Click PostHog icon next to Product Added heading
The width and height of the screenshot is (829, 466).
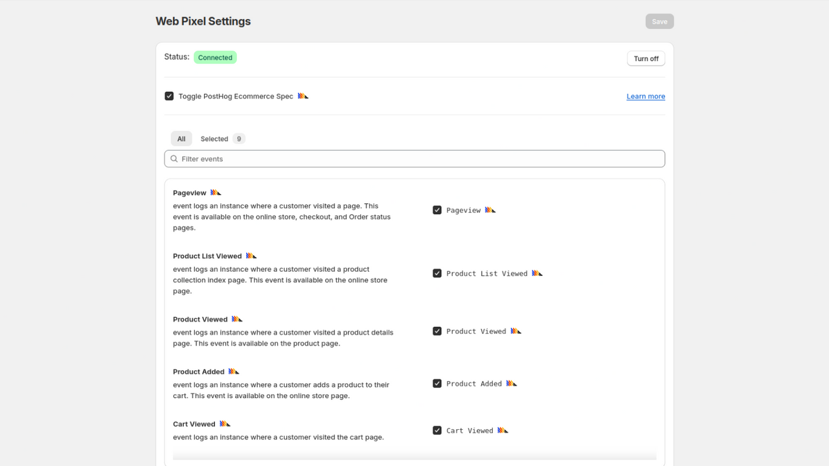(234, 372)
